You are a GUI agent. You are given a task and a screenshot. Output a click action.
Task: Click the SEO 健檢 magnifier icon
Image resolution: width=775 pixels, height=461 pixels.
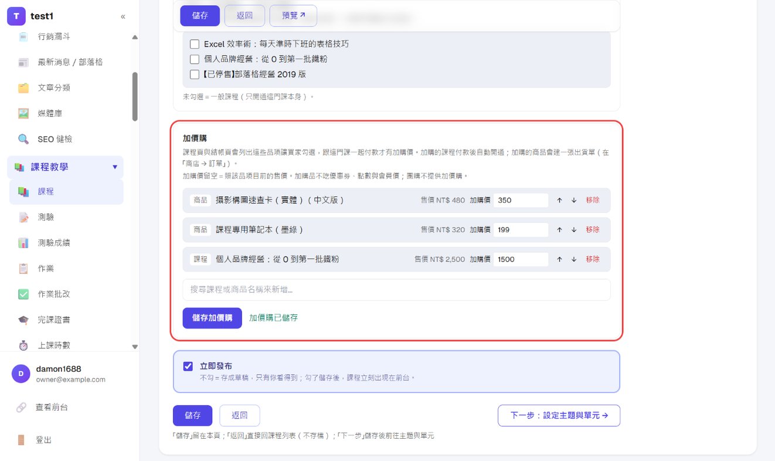point(23,140)
